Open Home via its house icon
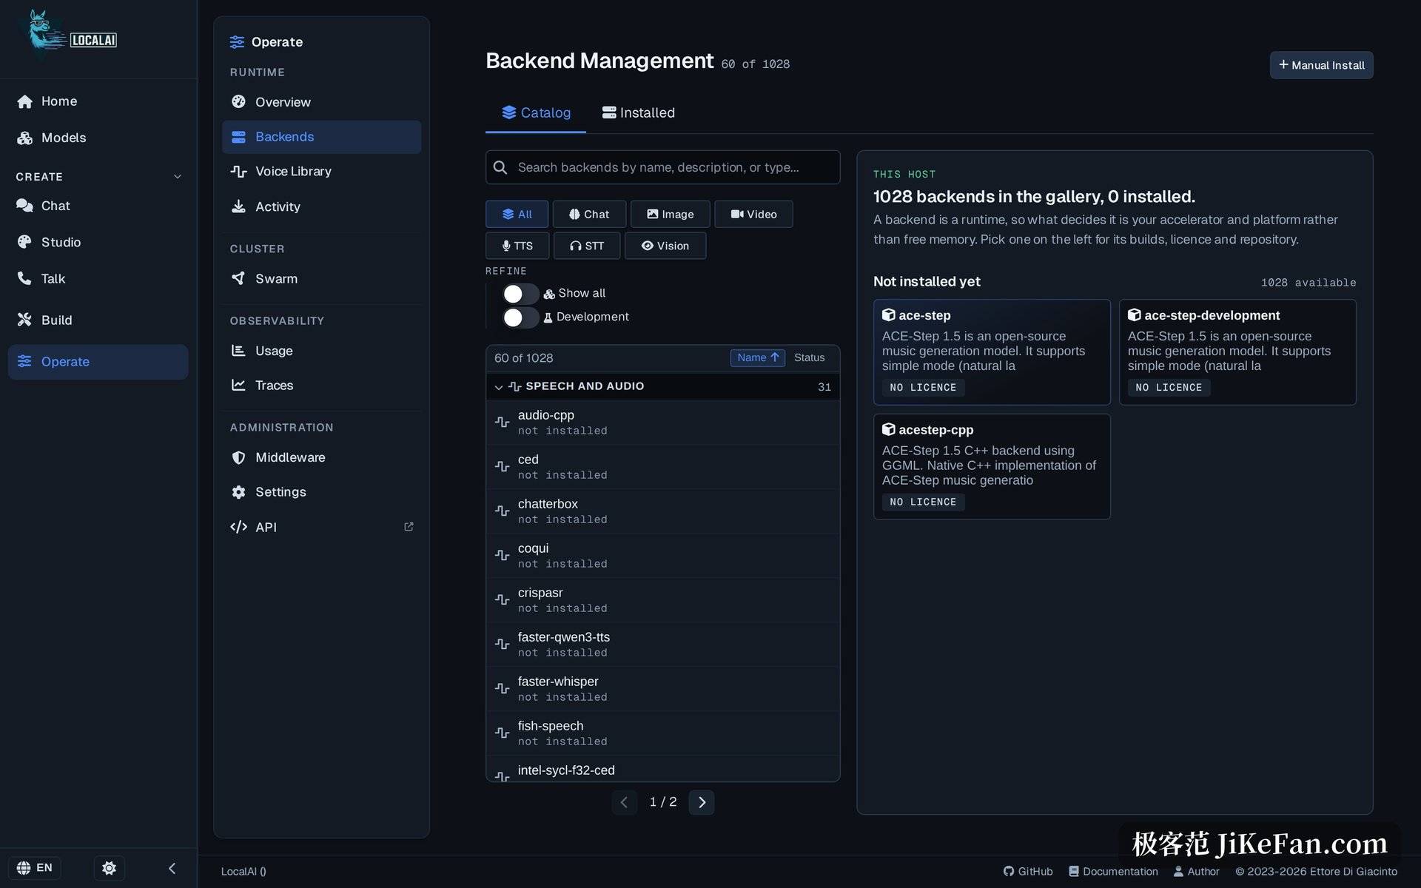The image size is (1421, 888). pyautogui.click(x=24, y=101)
